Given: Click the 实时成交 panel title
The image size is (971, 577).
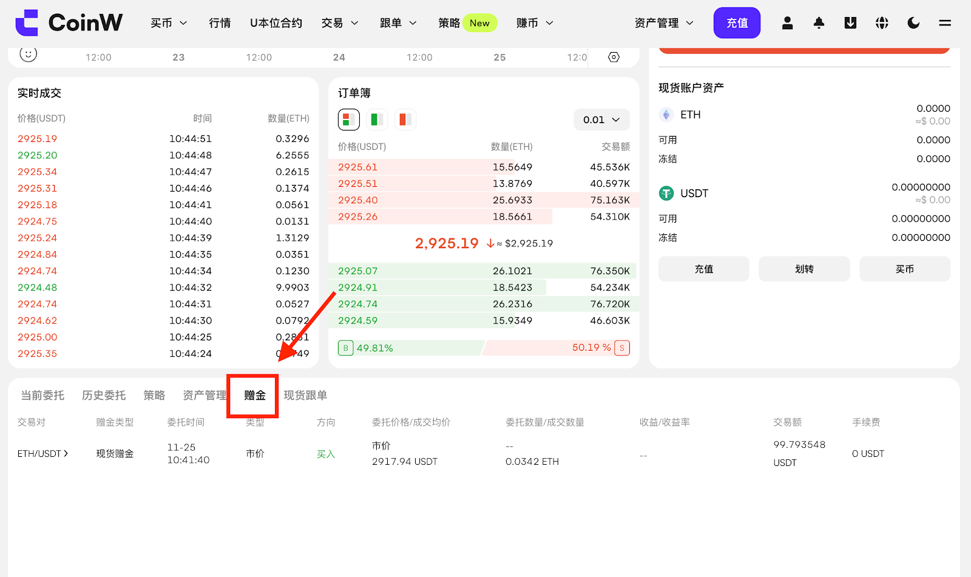Looking at the screenshot, I should tap(39, 93).
